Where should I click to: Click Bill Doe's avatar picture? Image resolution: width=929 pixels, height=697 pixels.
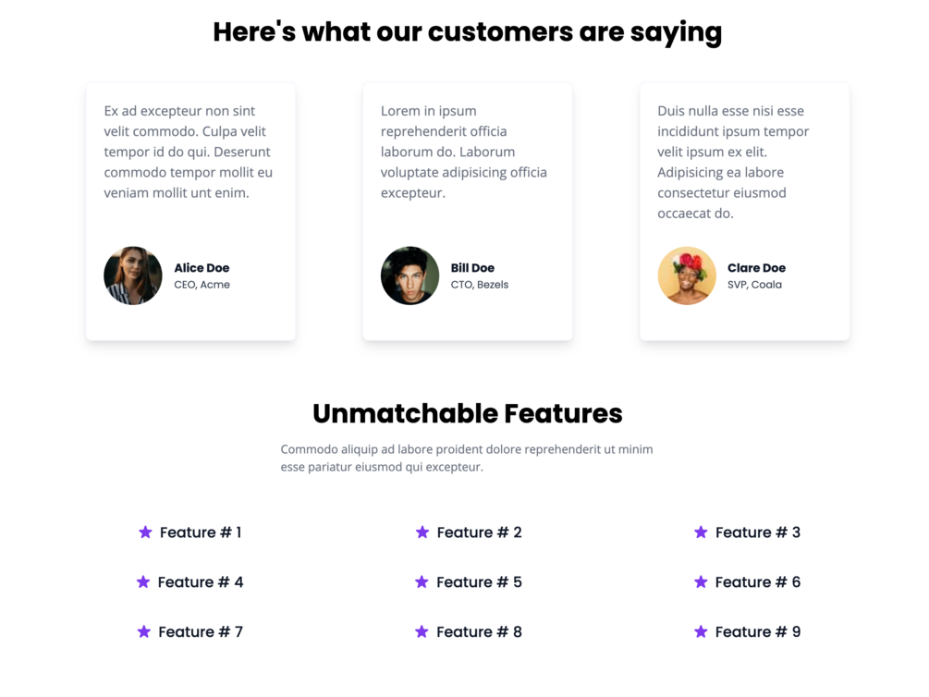pyautogui.click(x=409, y=275)
